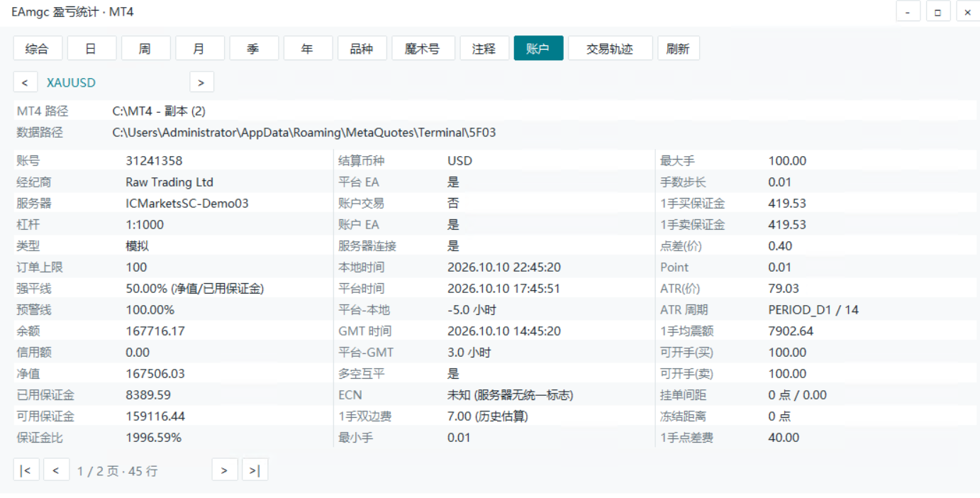Screen dimensions: 980x498
Task: Click the XAUUSD symbol label
Action: [71, 82]
